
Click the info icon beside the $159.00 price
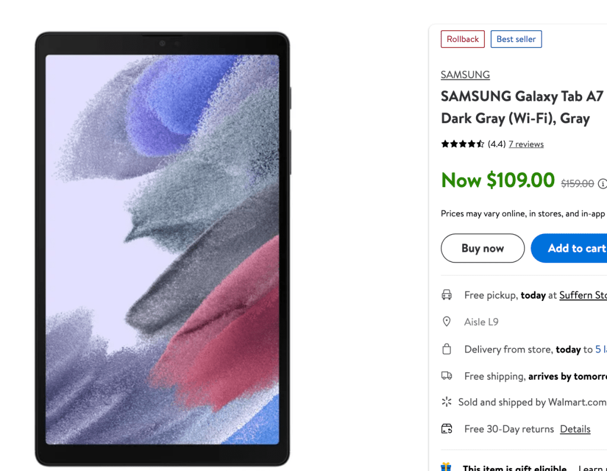coord(602,184)
